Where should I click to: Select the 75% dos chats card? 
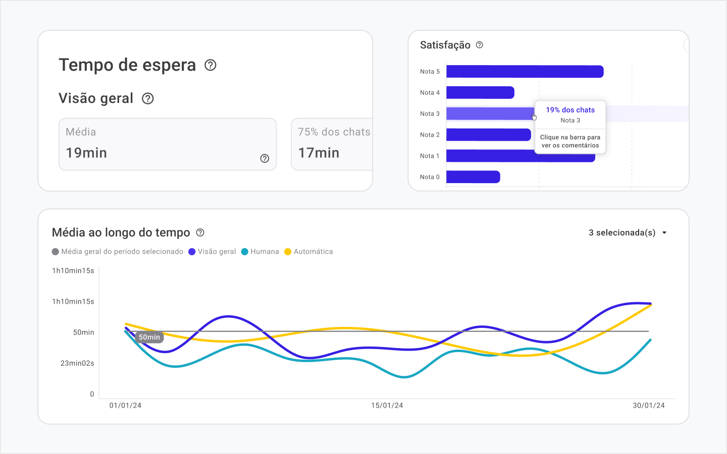click(332, 144)
